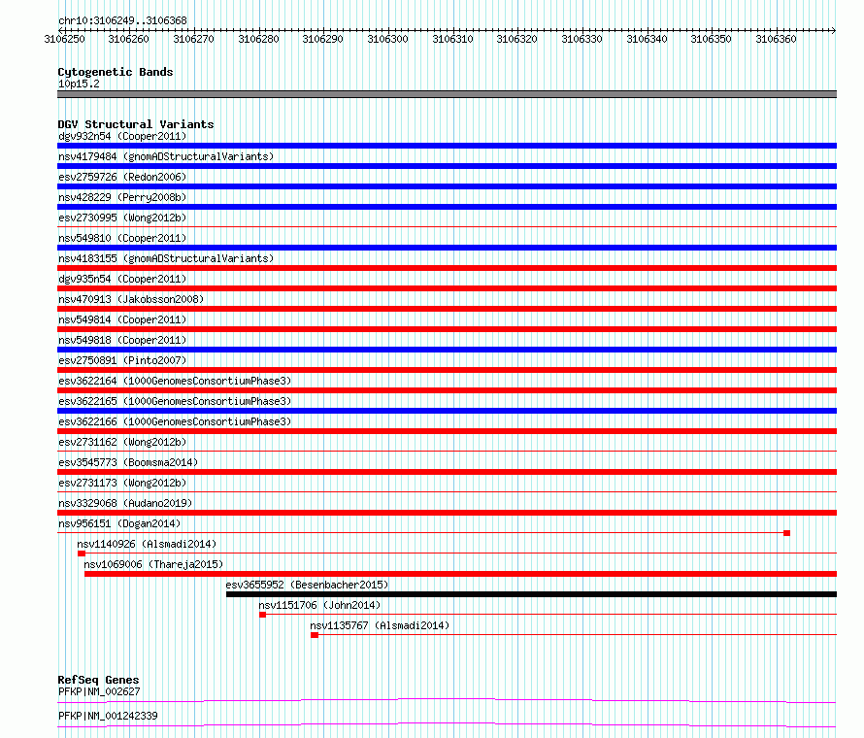Click ruler position 3106330
This screenshot has width=864, height=738.
coord(582,39)
